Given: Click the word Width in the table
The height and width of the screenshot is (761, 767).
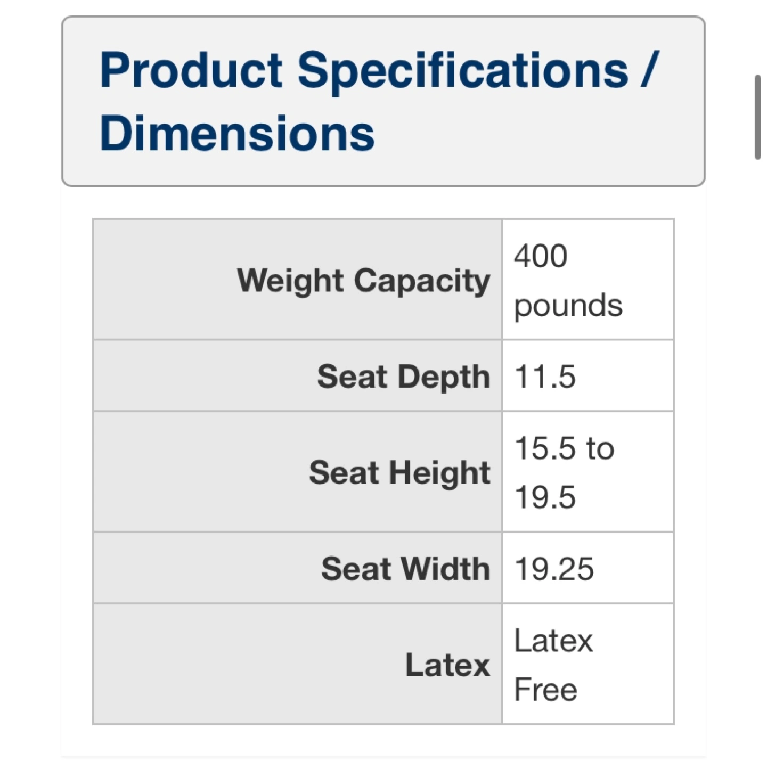Looking at the screenshot, I should click(x=445, y=568).
